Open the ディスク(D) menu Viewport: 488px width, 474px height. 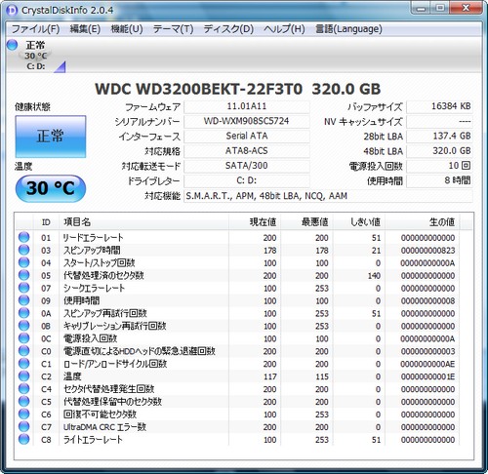[228, 29]
